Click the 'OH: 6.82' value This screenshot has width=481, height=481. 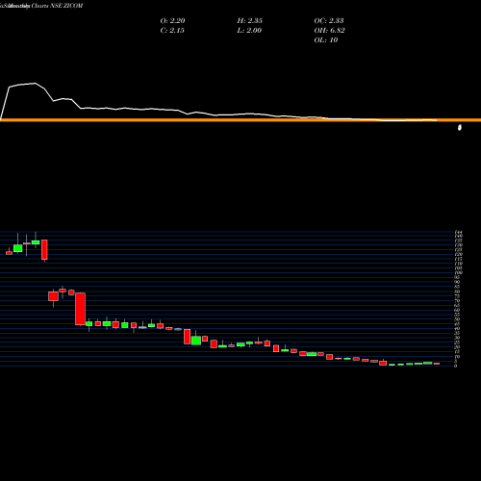[329, 30]
